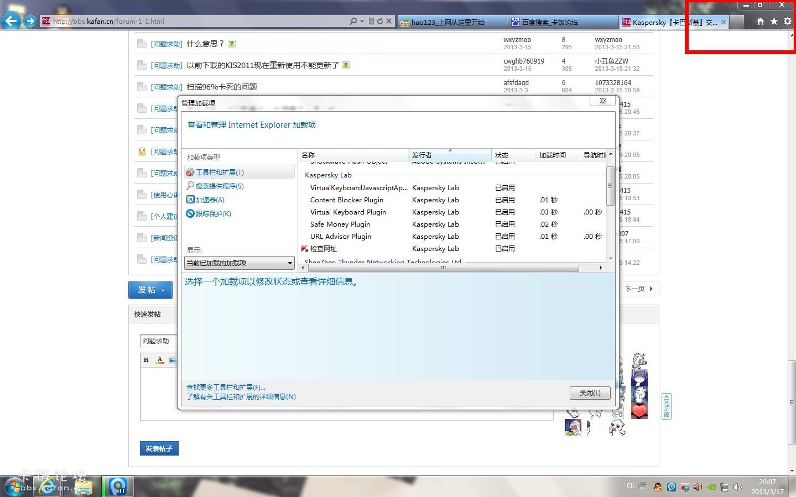The width and height of the screenshot is (796, 497).
Task: Click the 回顶部 back-to-top button
Action: coord(667,406)
